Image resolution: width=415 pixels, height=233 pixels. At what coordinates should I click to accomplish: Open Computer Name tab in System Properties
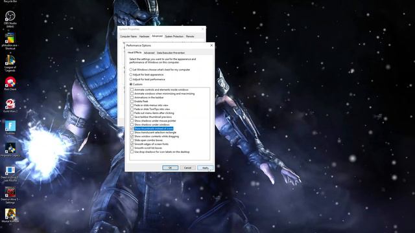[128, 36]
